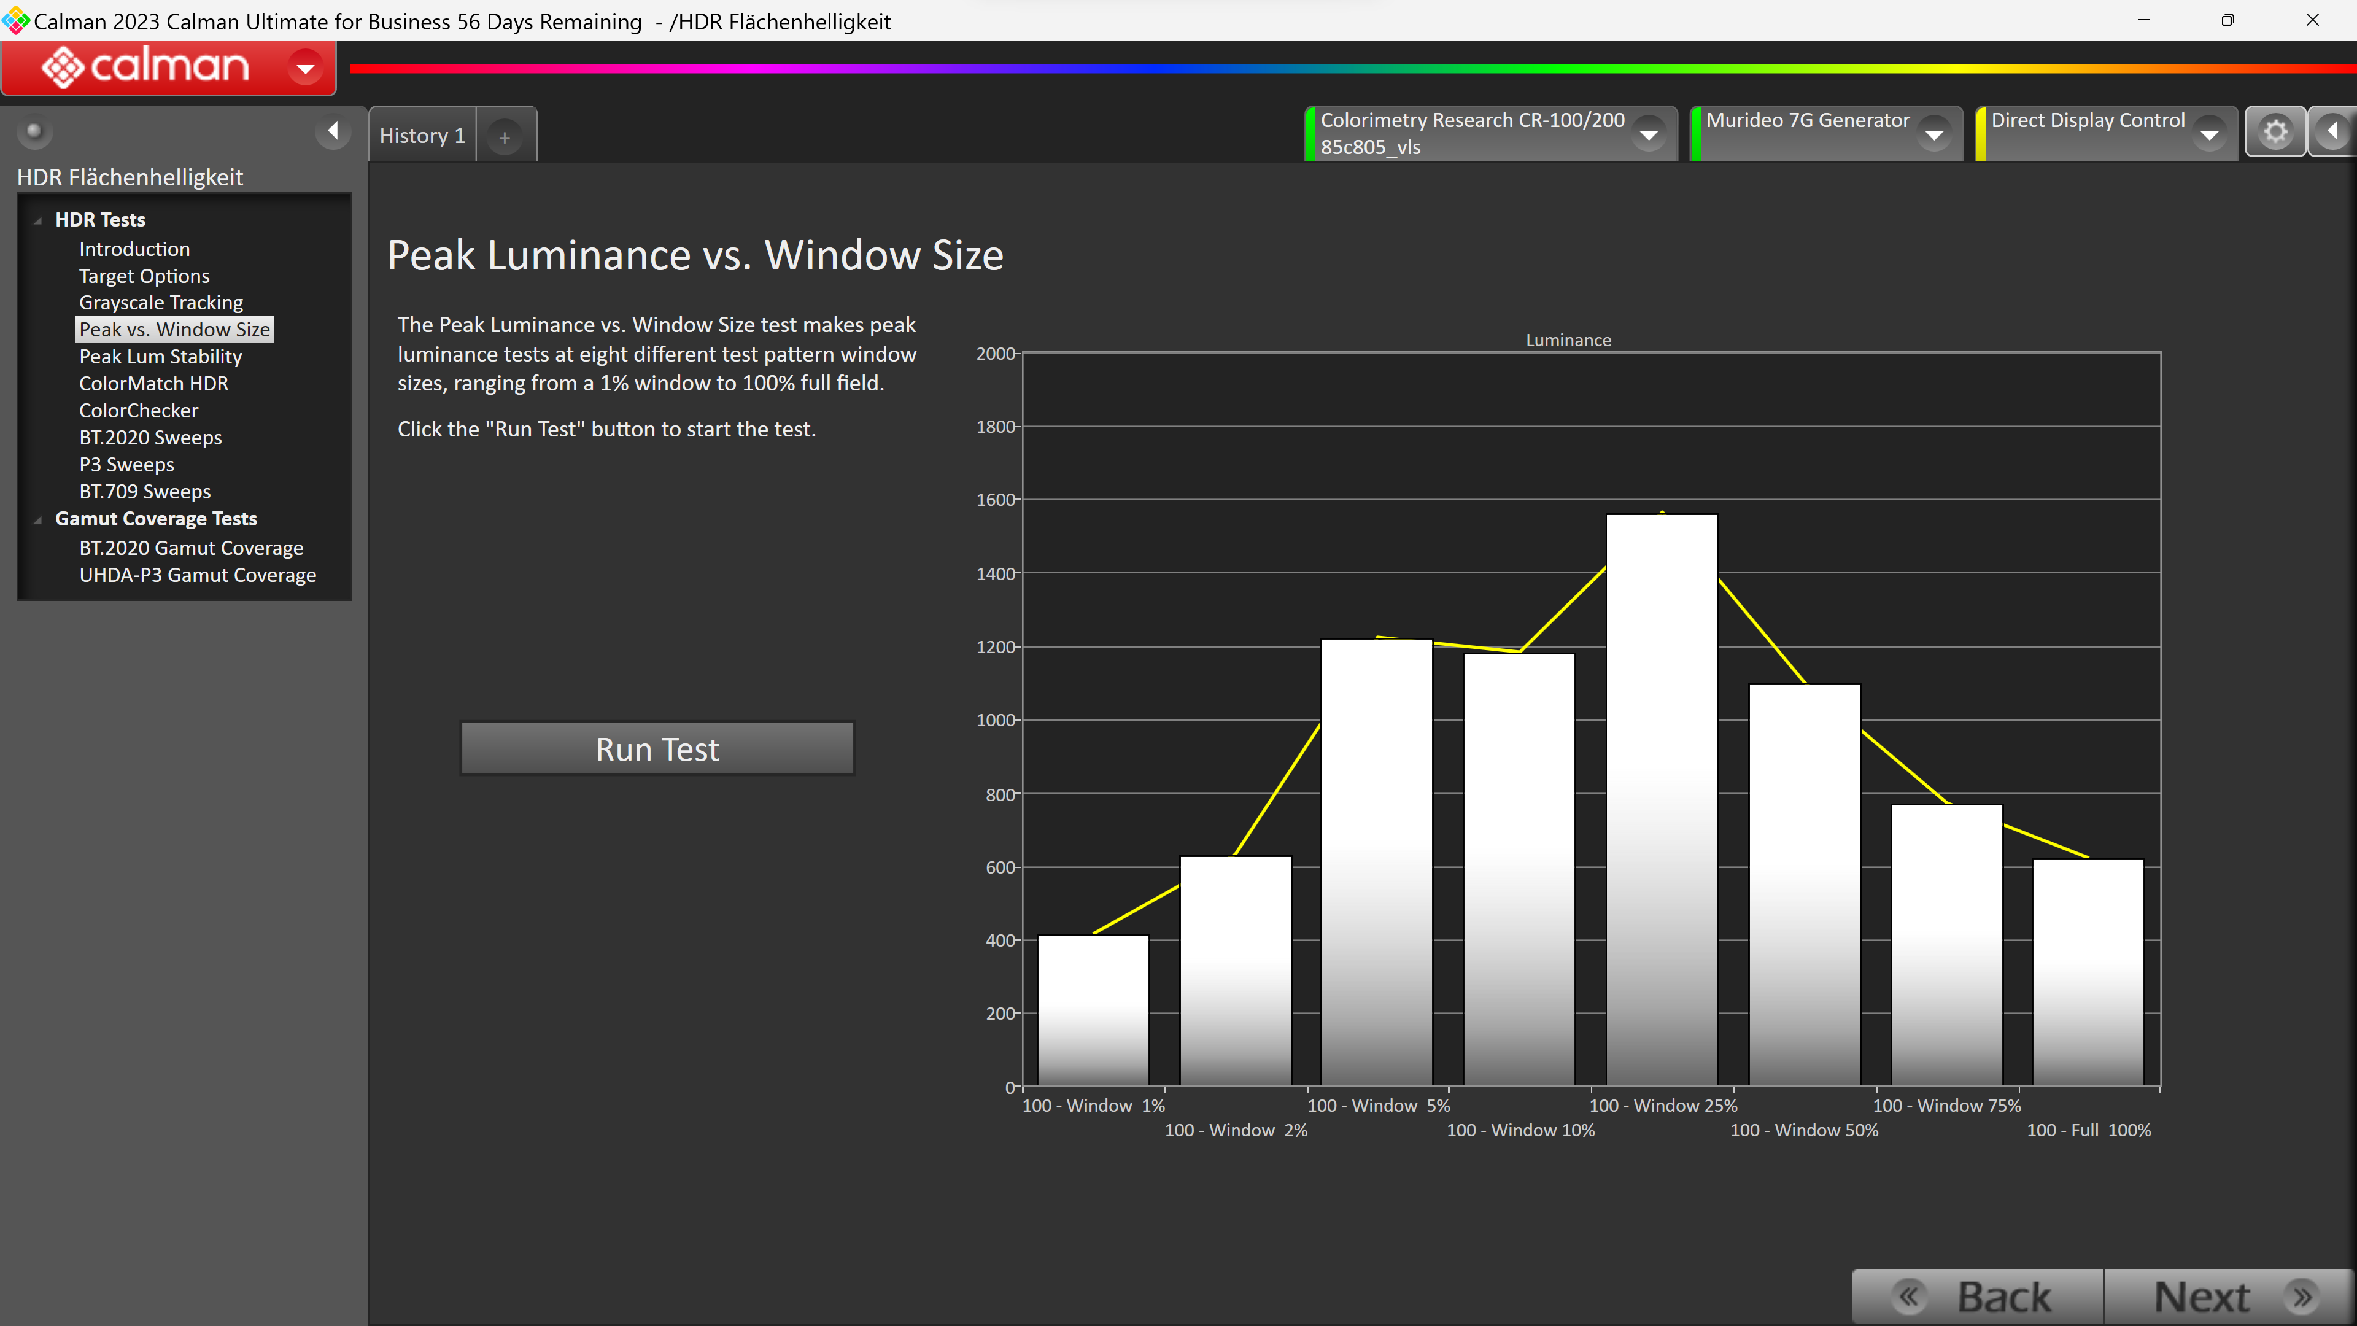
Task: Open the settings gear
Action: 2275,133
